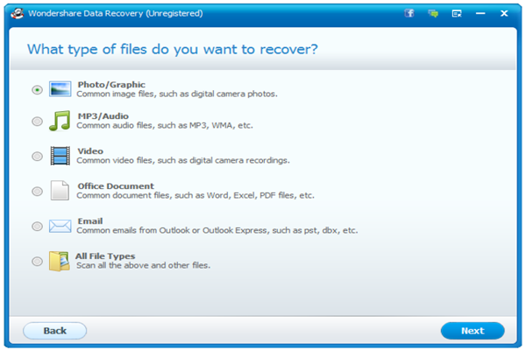The image size is (526, 350).
Task: Select the All File Types radio button
Action: (x=37, y=262)
